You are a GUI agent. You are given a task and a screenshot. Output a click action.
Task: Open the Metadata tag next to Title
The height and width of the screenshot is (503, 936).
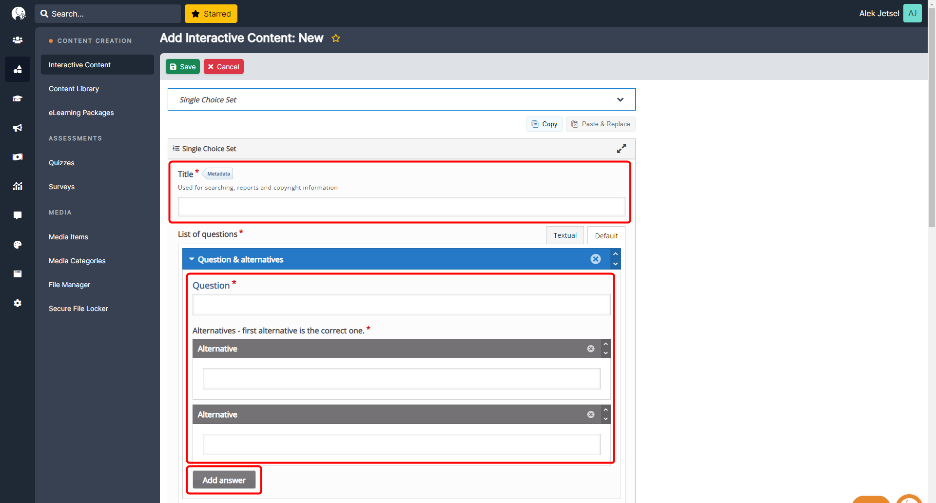[x=218, y=174]
